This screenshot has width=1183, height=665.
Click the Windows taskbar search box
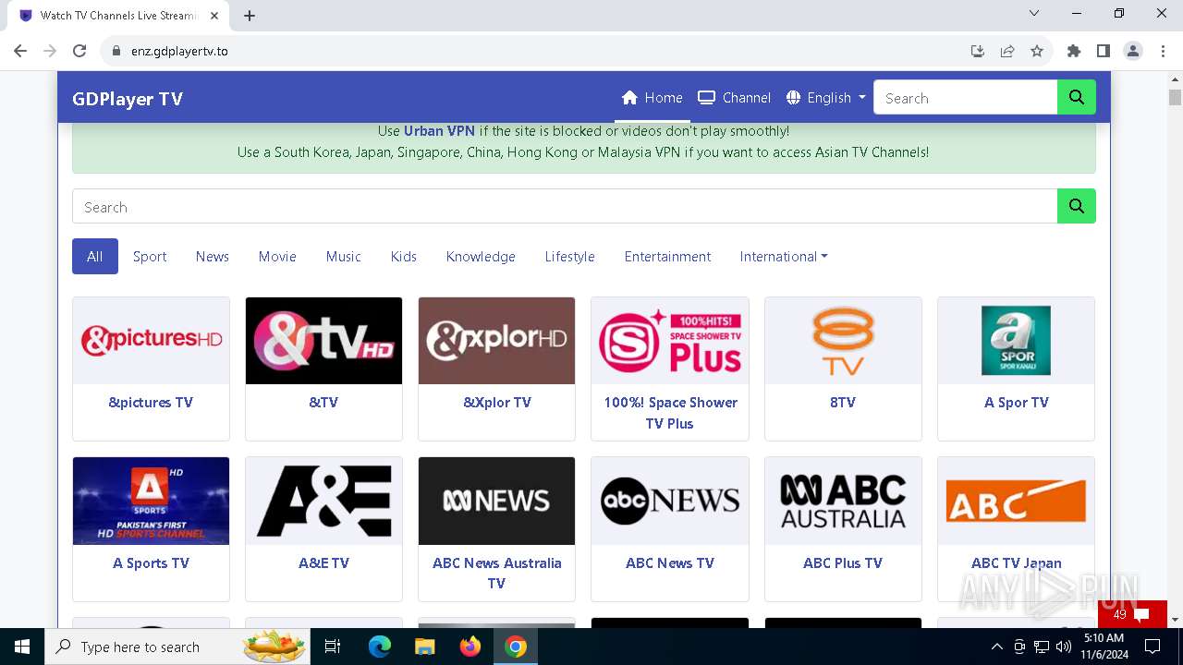tap(176, 647)
